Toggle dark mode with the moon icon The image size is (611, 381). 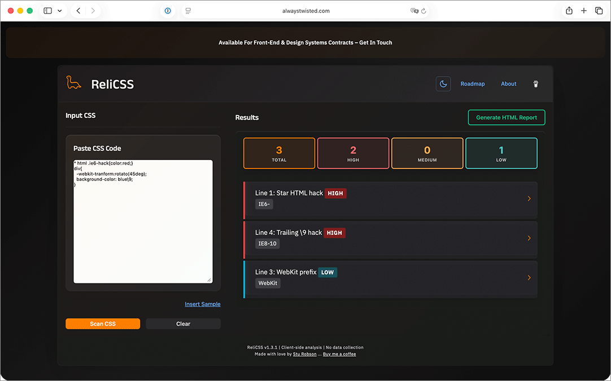point(443,83)
